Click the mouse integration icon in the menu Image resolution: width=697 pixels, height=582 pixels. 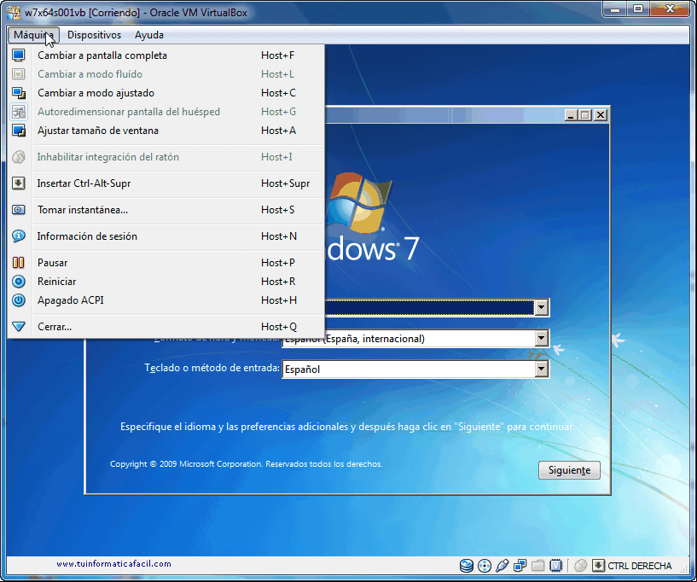point(18,157)
